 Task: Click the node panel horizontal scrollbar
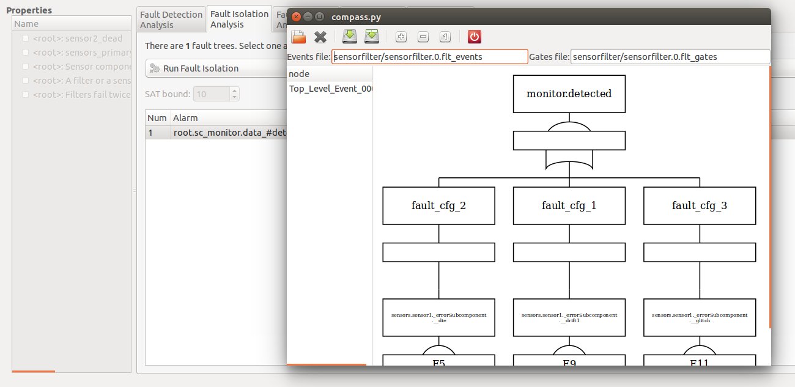327,364
